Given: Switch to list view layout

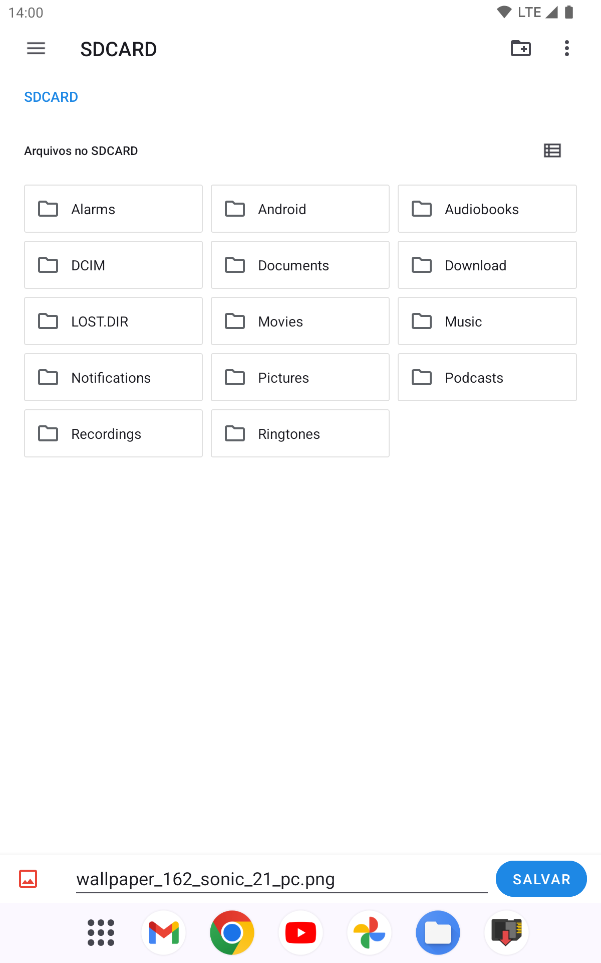Looking at the screenshot, I should point(552,150).
